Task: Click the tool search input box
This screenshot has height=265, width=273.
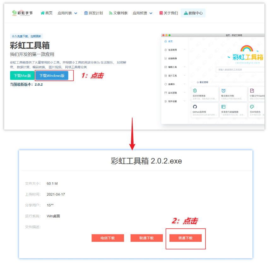Action: click(x=241, y=69)
